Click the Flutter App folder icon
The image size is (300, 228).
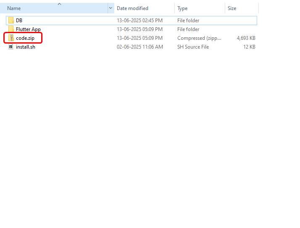click(11, 29)
